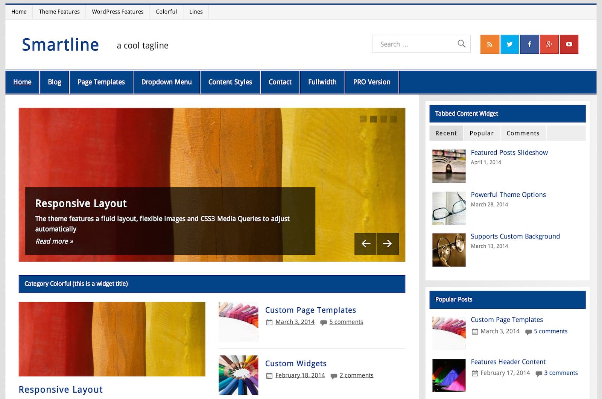Click Read more link on slider

tap(54, 241)
